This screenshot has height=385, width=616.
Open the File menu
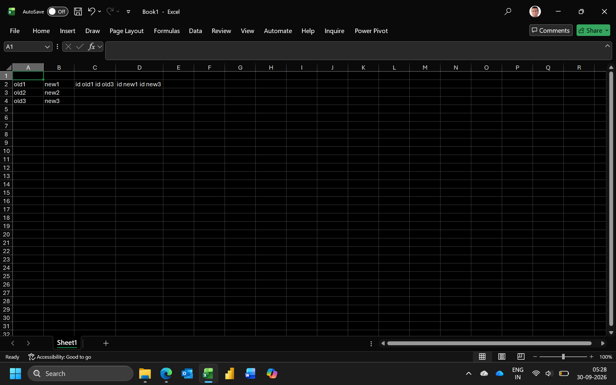click(x=15, y=31)
